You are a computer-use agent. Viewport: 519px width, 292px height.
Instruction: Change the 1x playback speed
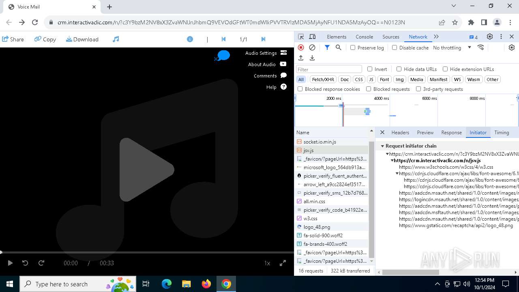coord(267,263)
